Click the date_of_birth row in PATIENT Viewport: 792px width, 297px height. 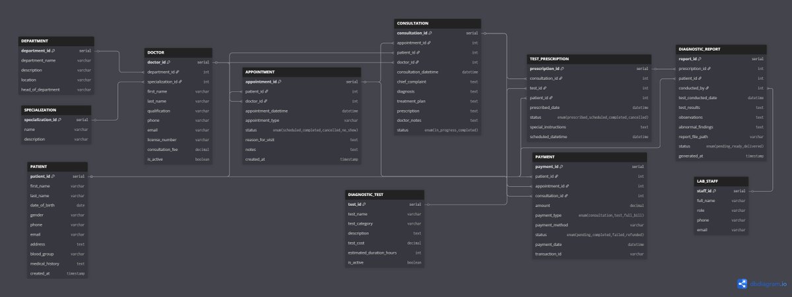point(57,205)
